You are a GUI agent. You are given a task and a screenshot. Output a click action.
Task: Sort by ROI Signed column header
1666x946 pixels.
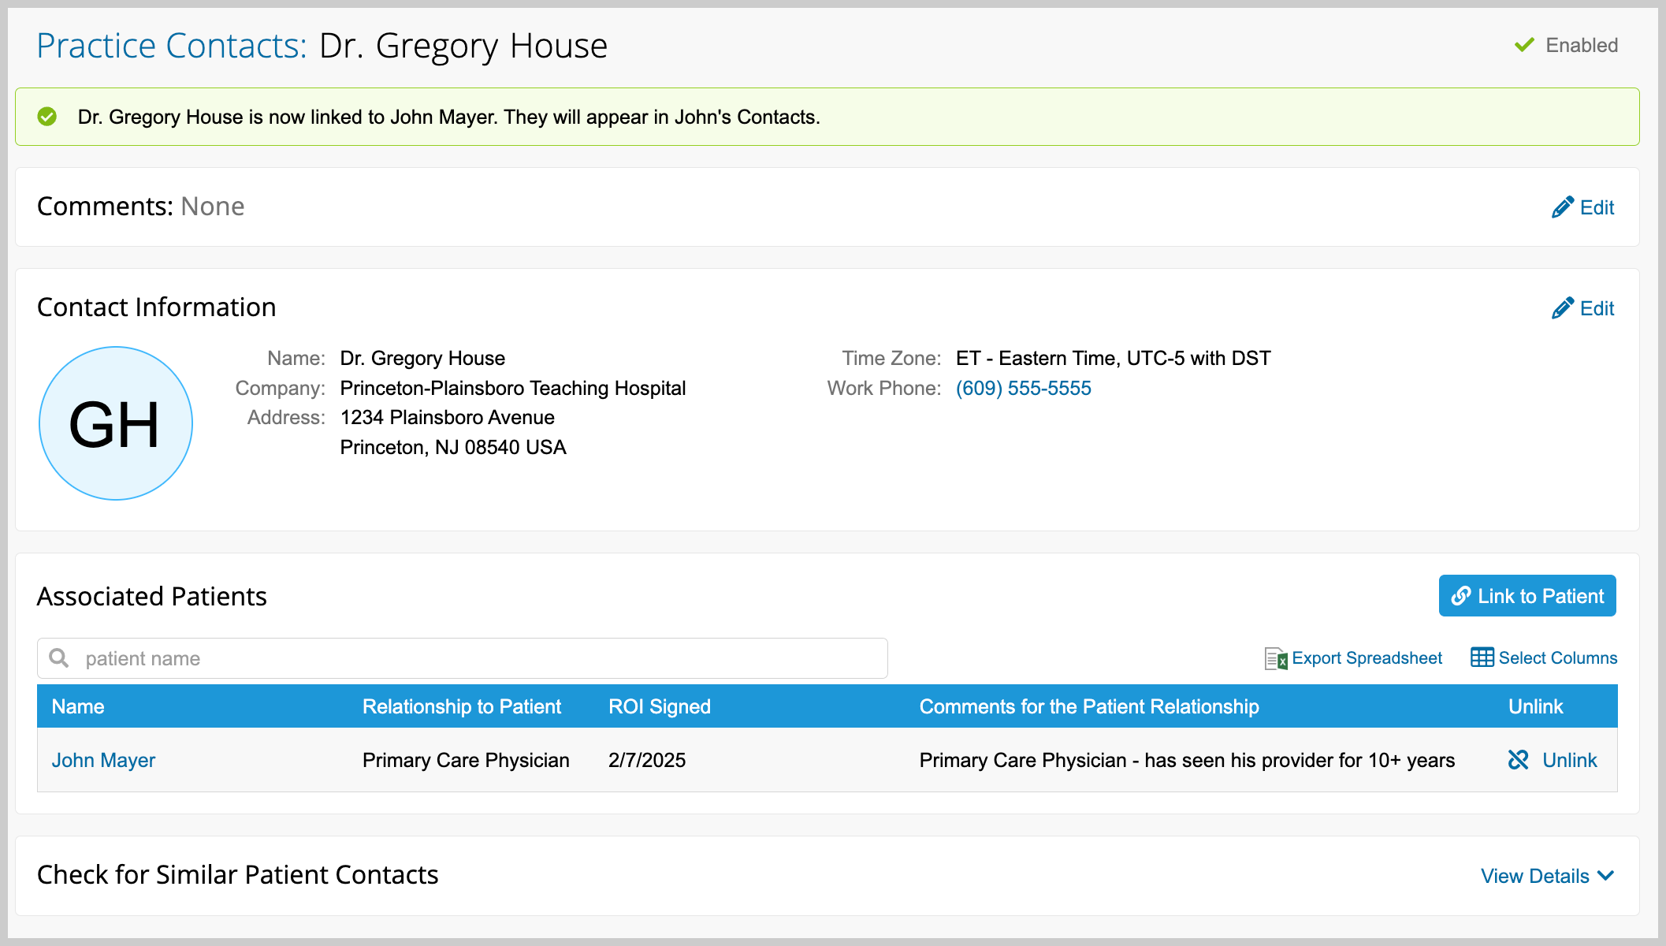point(660,706)
